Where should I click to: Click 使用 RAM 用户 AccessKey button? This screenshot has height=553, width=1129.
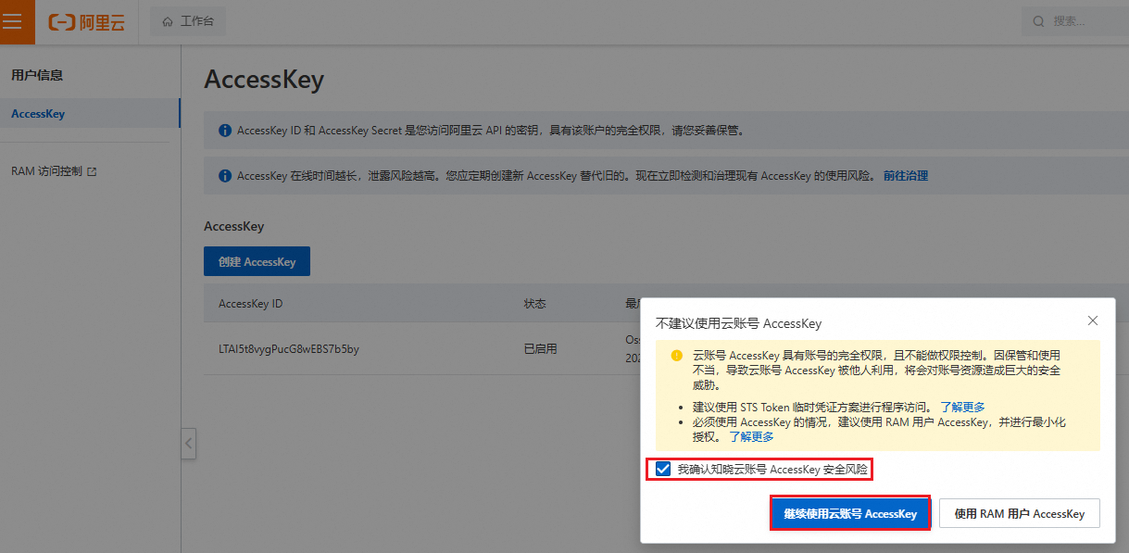point(1019,513)
